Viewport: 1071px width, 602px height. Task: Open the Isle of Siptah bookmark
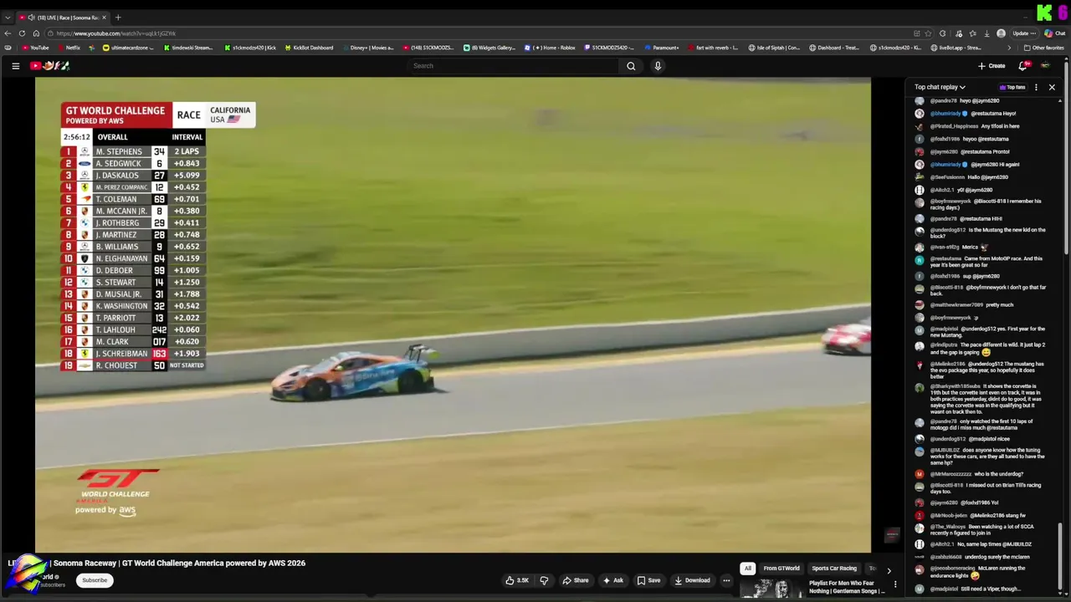tap(774, 48)
